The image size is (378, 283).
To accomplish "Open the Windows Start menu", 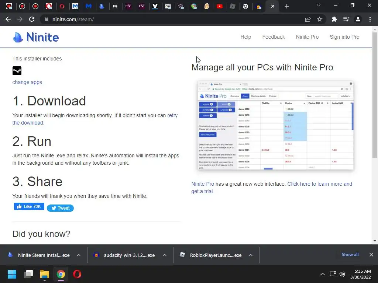I will 12,274.
